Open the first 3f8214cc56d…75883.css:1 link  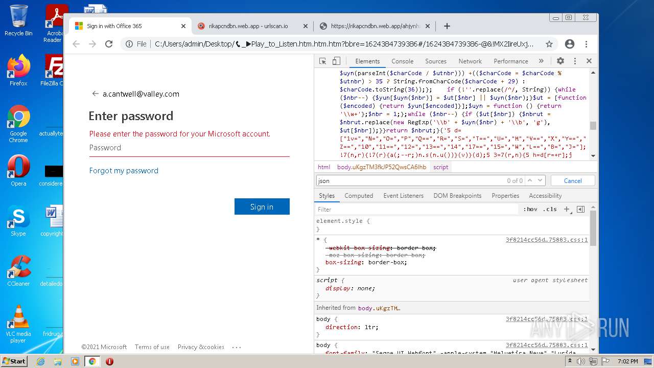tap(547, 240)
